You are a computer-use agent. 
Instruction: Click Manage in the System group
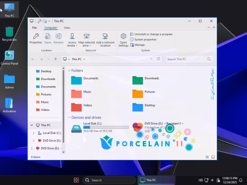137,45
